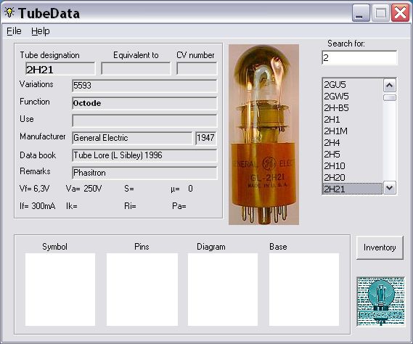Click the list scroll up arrow
This screenshot has height=344, width=413.
point(389,85)
